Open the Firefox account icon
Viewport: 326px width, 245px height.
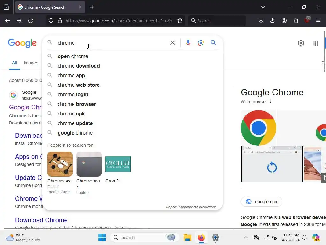click(x=284, y=21)
